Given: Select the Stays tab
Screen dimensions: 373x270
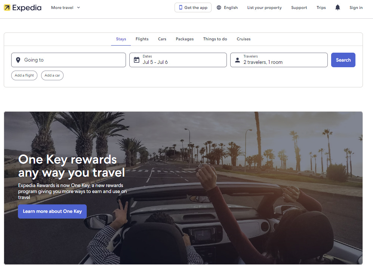Looking at the screenshot, I should (x=121, y=39).
